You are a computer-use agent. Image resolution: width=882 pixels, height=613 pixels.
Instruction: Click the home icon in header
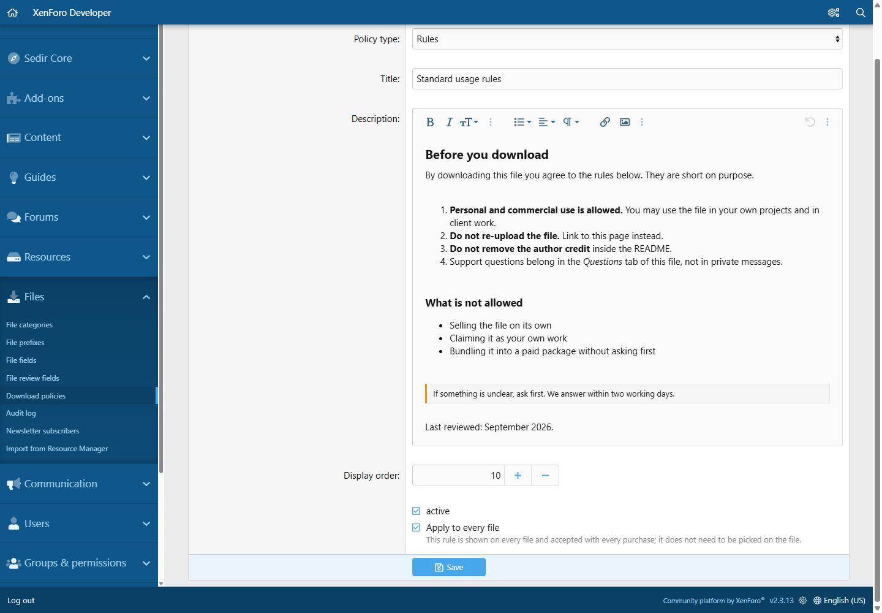click(12, 12)
